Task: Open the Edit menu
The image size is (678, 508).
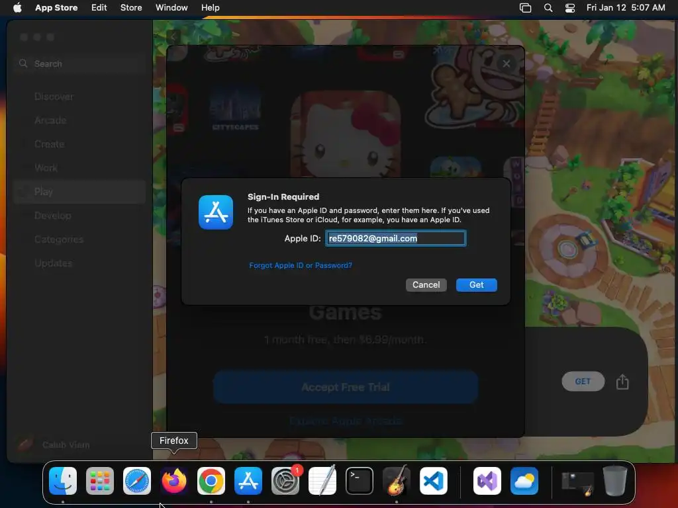Action: pyautogui.click(x=99, y=7)
